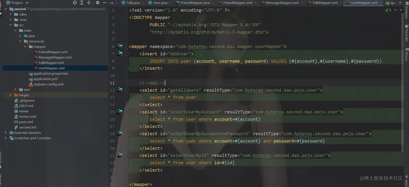Open PlantUML tool window

coord(406,33)
